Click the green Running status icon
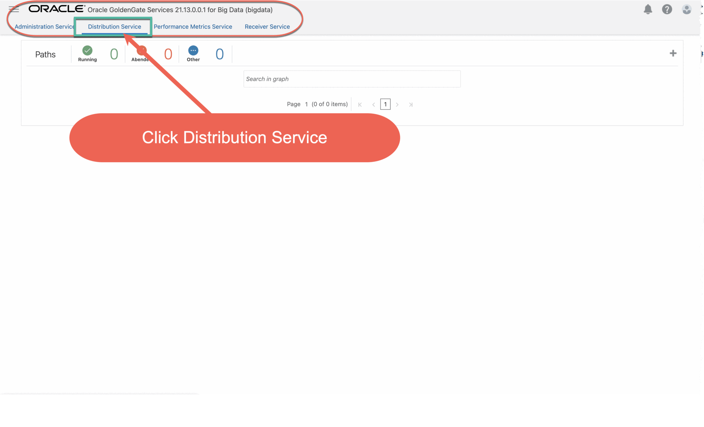Image resolution: width=704 pixels, height=427 pixels. tap(87, 51)
